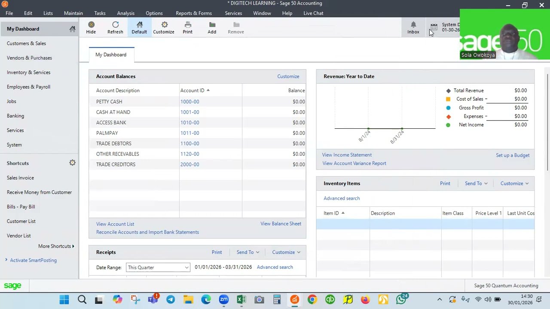This screenshot has width=550, height=309.
Task: Expand Activate SmartPosting chevron
Action: [x=6, y=260]
